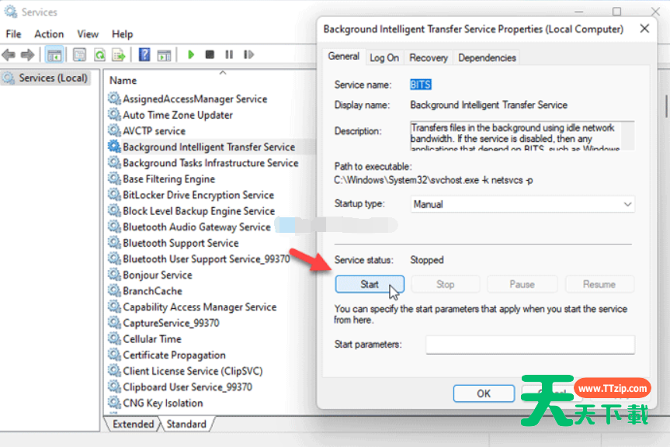Click the disabled Stop button
Viewport: 670px width, 447px height.
tap(445, 284)
